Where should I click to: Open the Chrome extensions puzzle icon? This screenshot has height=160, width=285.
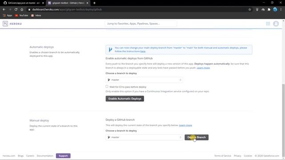[269, 9]
